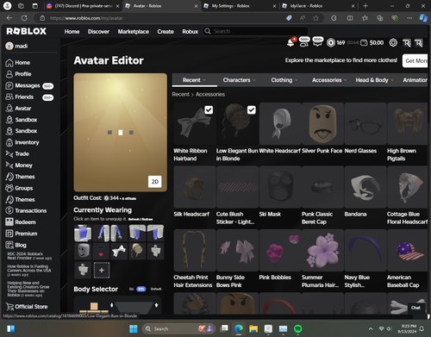Screen dimensions: 431x337
Task: Open Spotify from the taskbar
Action: (298, 328)
